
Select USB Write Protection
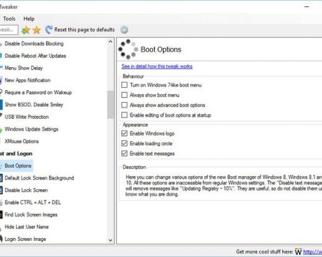tap(27, 117)
